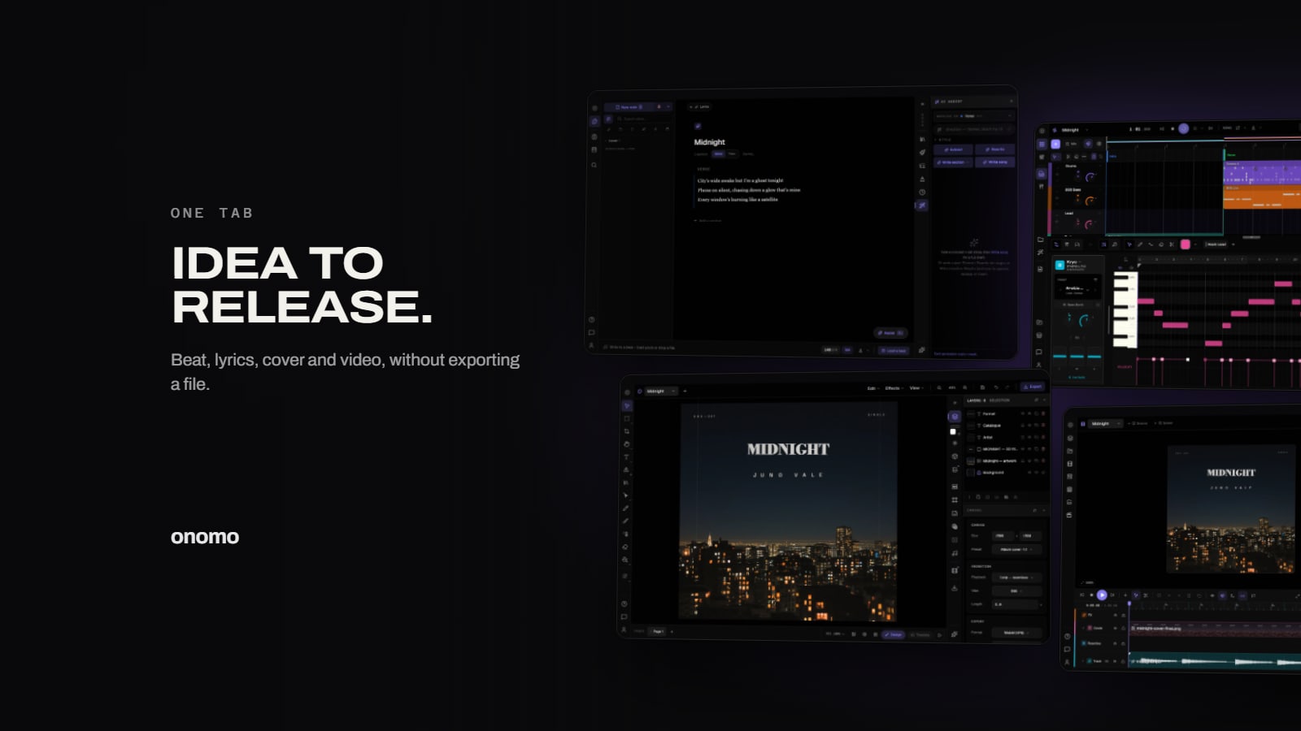Image resolution: width=1301 pixels, height=731 pixels.
Task: Open the export Format dropdown
Action: point(1016,633)
